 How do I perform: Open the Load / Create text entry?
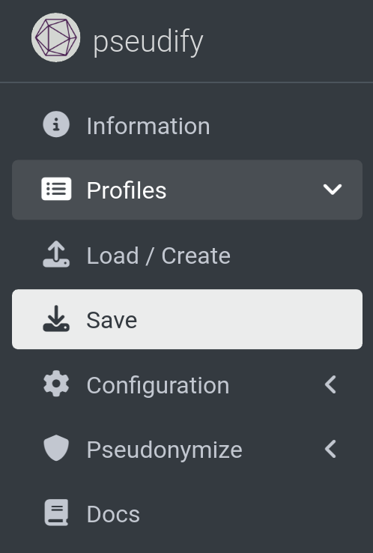pyautogui.click(x=159, y=256)
